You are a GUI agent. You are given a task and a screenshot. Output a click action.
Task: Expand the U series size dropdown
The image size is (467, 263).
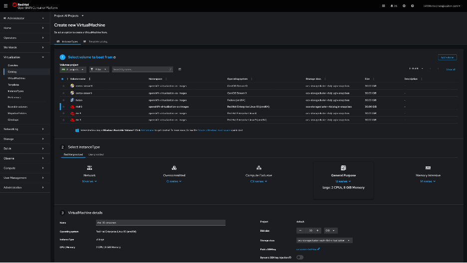pyautogui.click(x=343, y=181)
